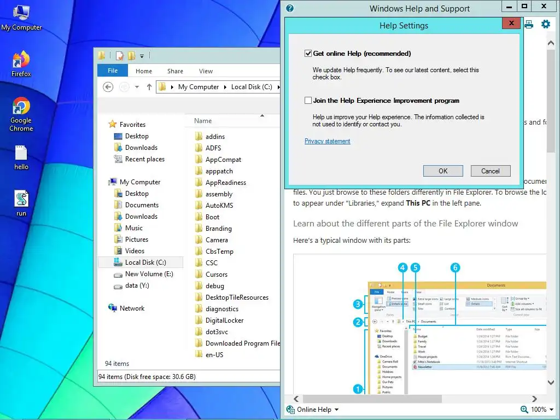Click Help vertical scrollbar down arrow
The image size is (560, 420).
(551, 382)
